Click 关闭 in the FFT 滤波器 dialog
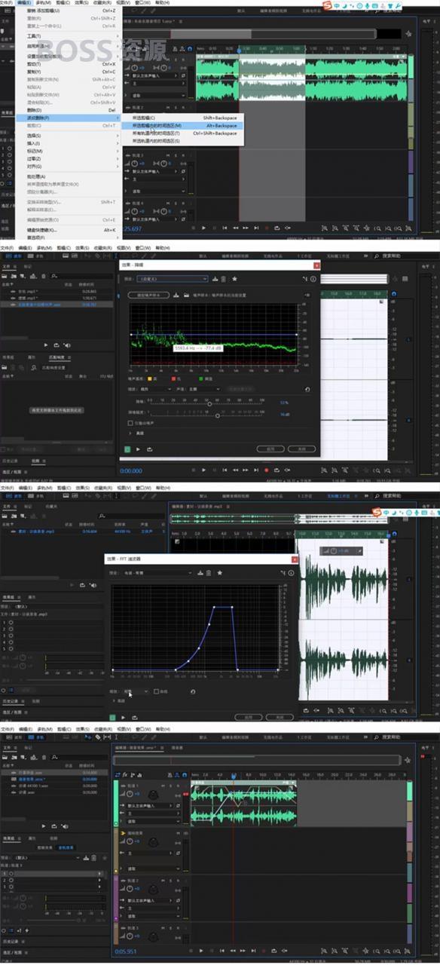Screen dimensions: 440x965 pos(280,717)
